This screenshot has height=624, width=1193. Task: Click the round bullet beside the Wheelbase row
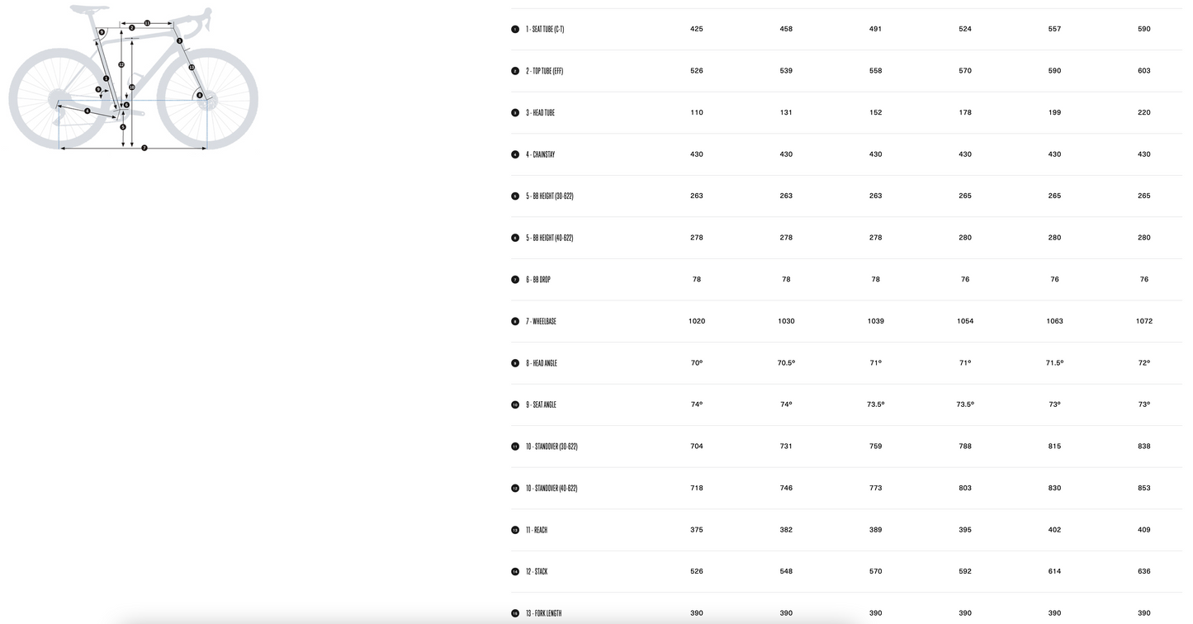515,321
